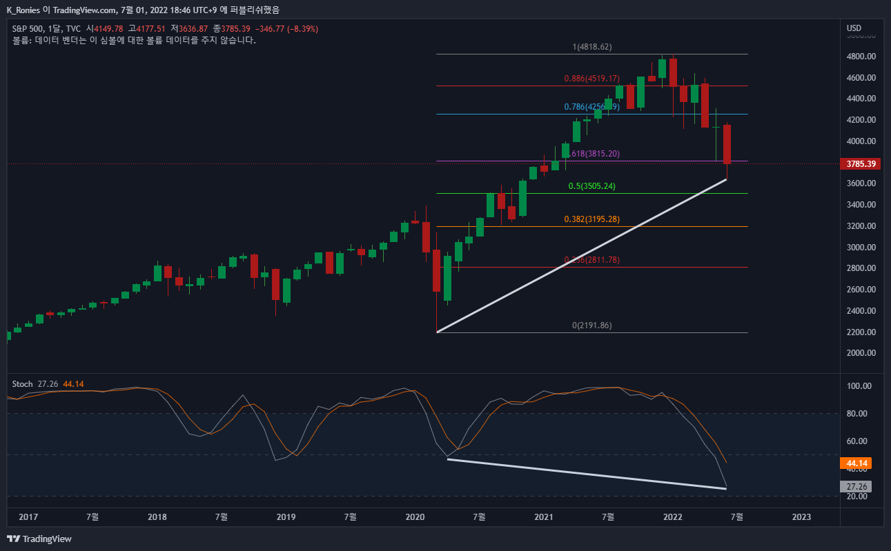Select the white rising trendline on the price chart
The image size is (891, 551).
[x=582, y=256]
